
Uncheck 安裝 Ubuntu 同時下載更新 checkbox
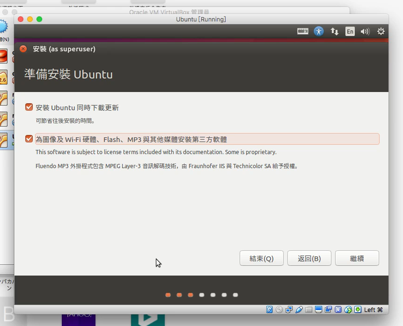click(x=29, y=107)
